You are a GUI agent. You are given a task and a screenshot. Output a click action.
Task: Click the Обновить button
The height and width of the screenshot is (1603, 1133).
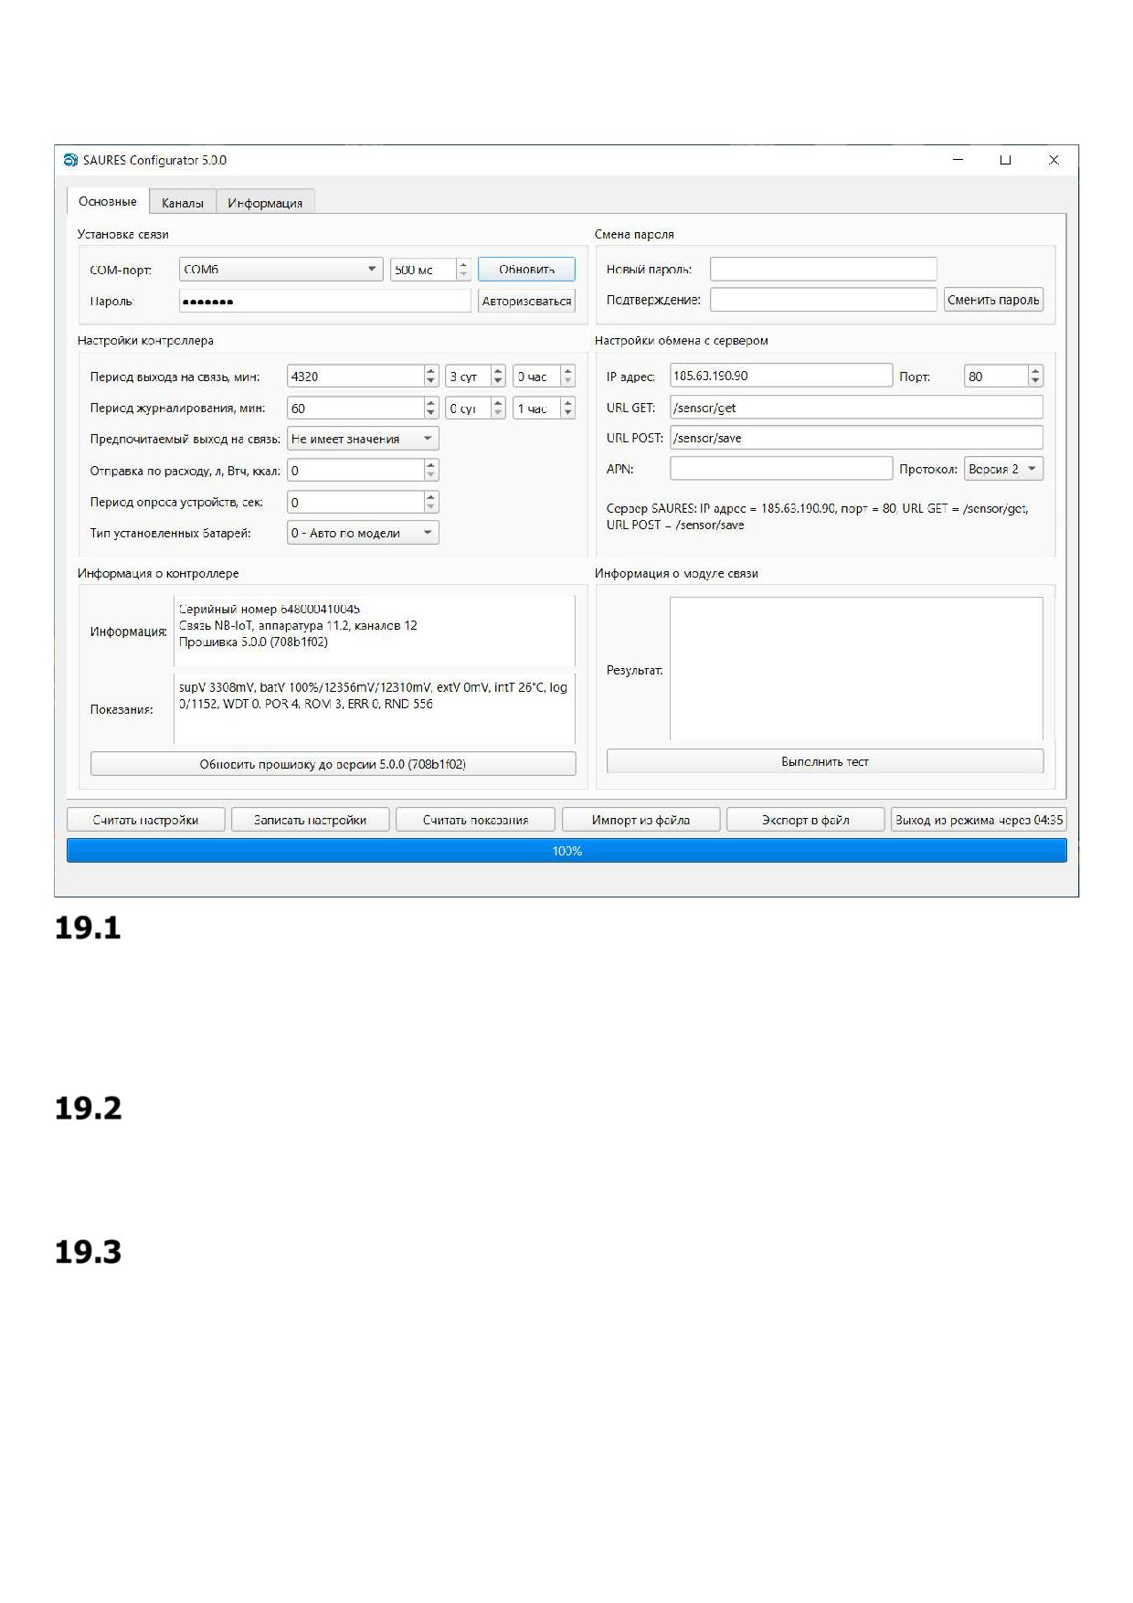(x=526, y=270)
